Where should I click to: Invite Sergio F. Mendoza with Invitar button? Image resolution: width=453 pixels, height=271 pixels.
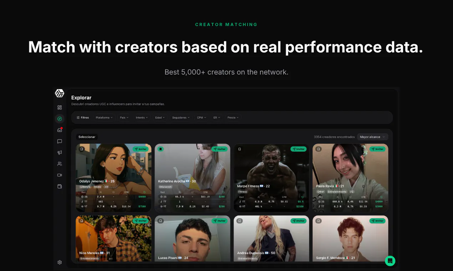click(x=377, y=221)
